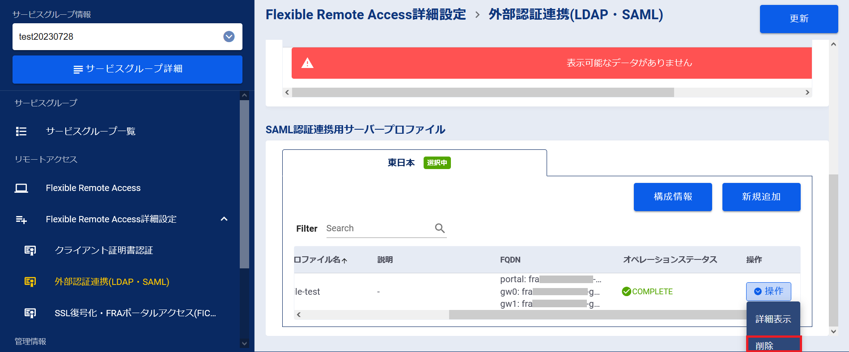Select 詳細表示 from the operation menu
This screenshot has width=849, height=352.
[x=773, y=319]
